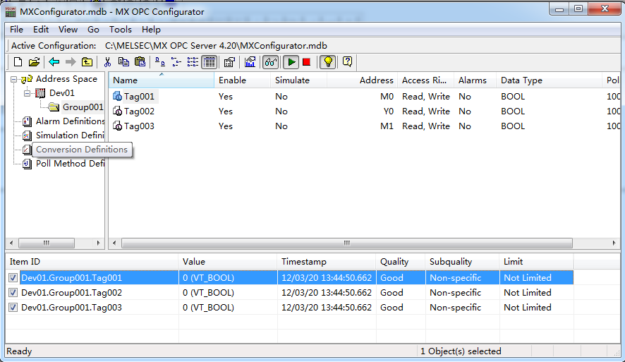Sort by Simulate column header

pyautogui.click(x=299, y=80)
